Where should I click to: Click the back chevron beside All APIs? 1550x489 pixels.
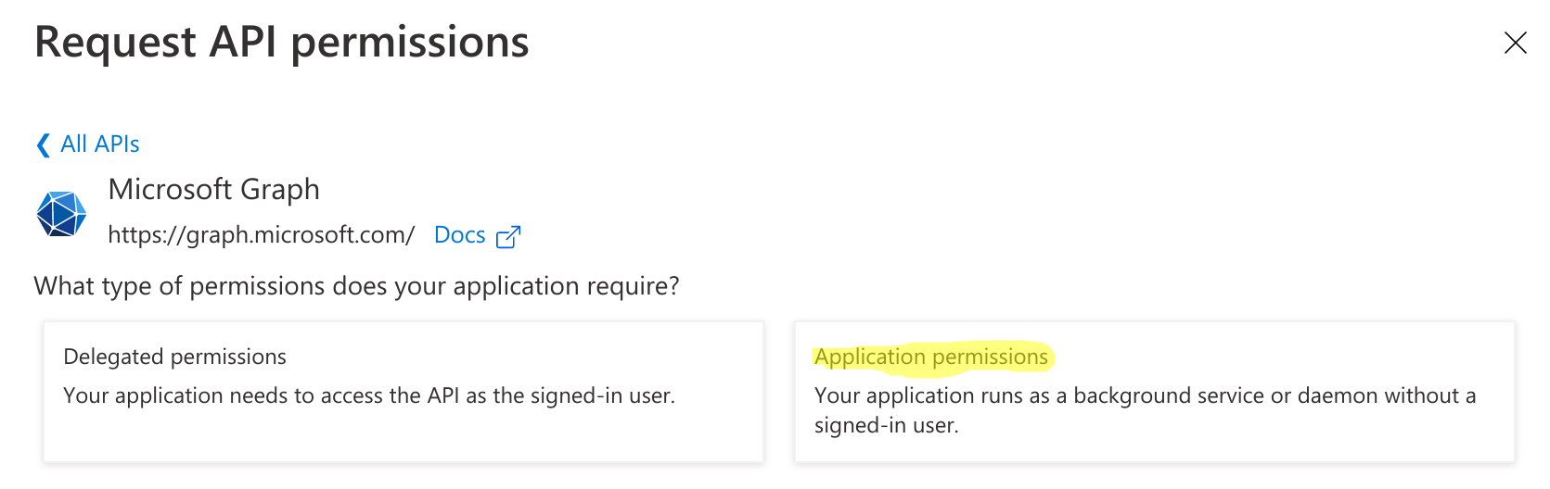(43, 144)
